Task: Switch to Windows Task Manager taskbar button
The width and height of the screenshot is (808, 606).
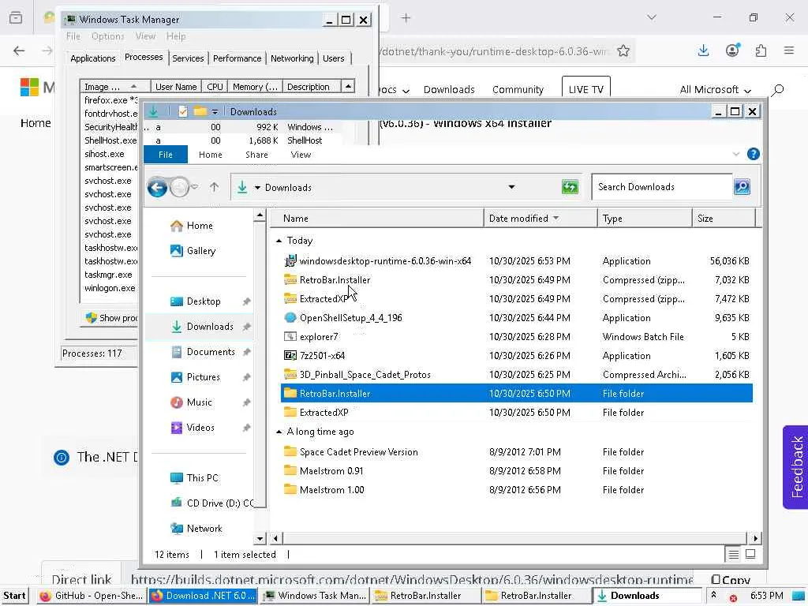Action: pyautogui.click(x=315, y=596)
